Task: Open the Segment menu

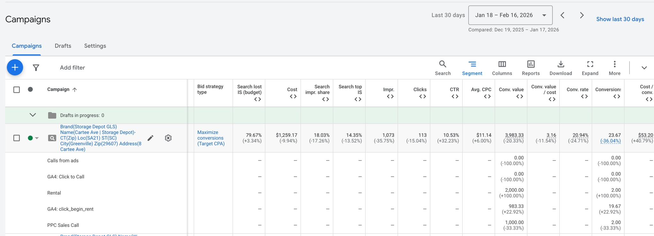Action: [x=472, y=68]
